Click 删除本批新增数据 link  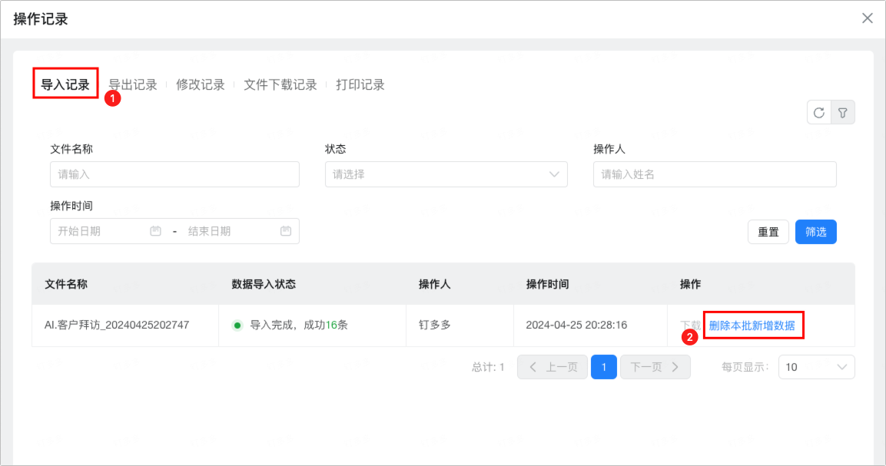coord(752,326)
